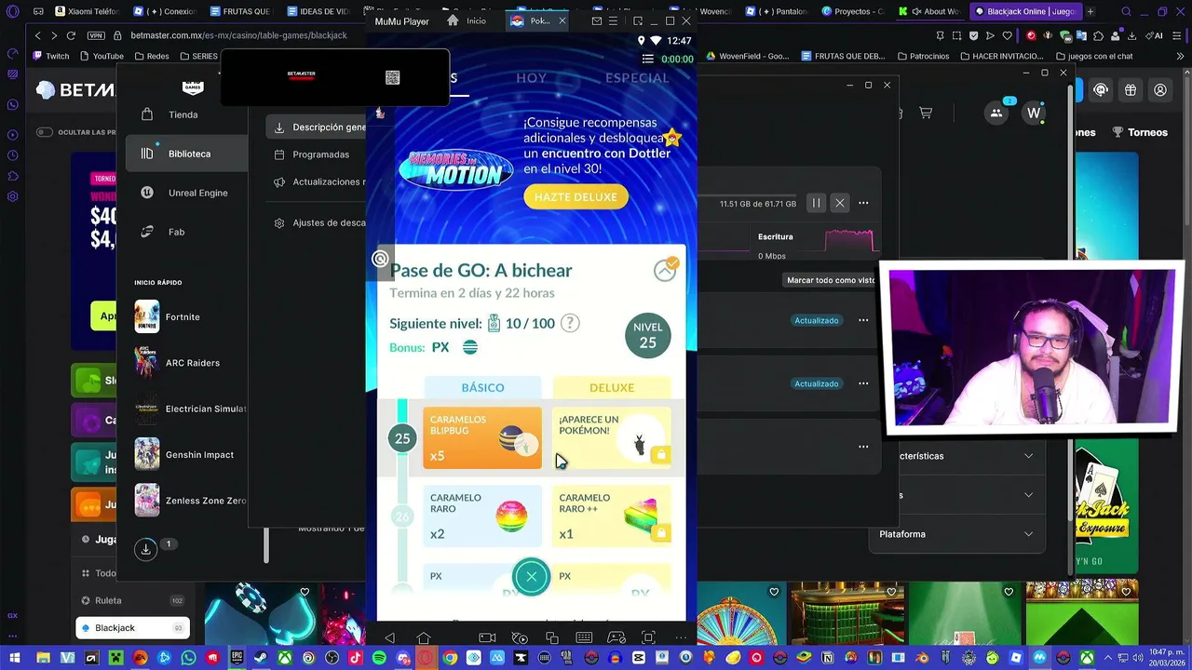Tap locked Caramelo Raro ++ deluxe reward
Viewport: 1192px width, 670px height.
click(612, 516)
